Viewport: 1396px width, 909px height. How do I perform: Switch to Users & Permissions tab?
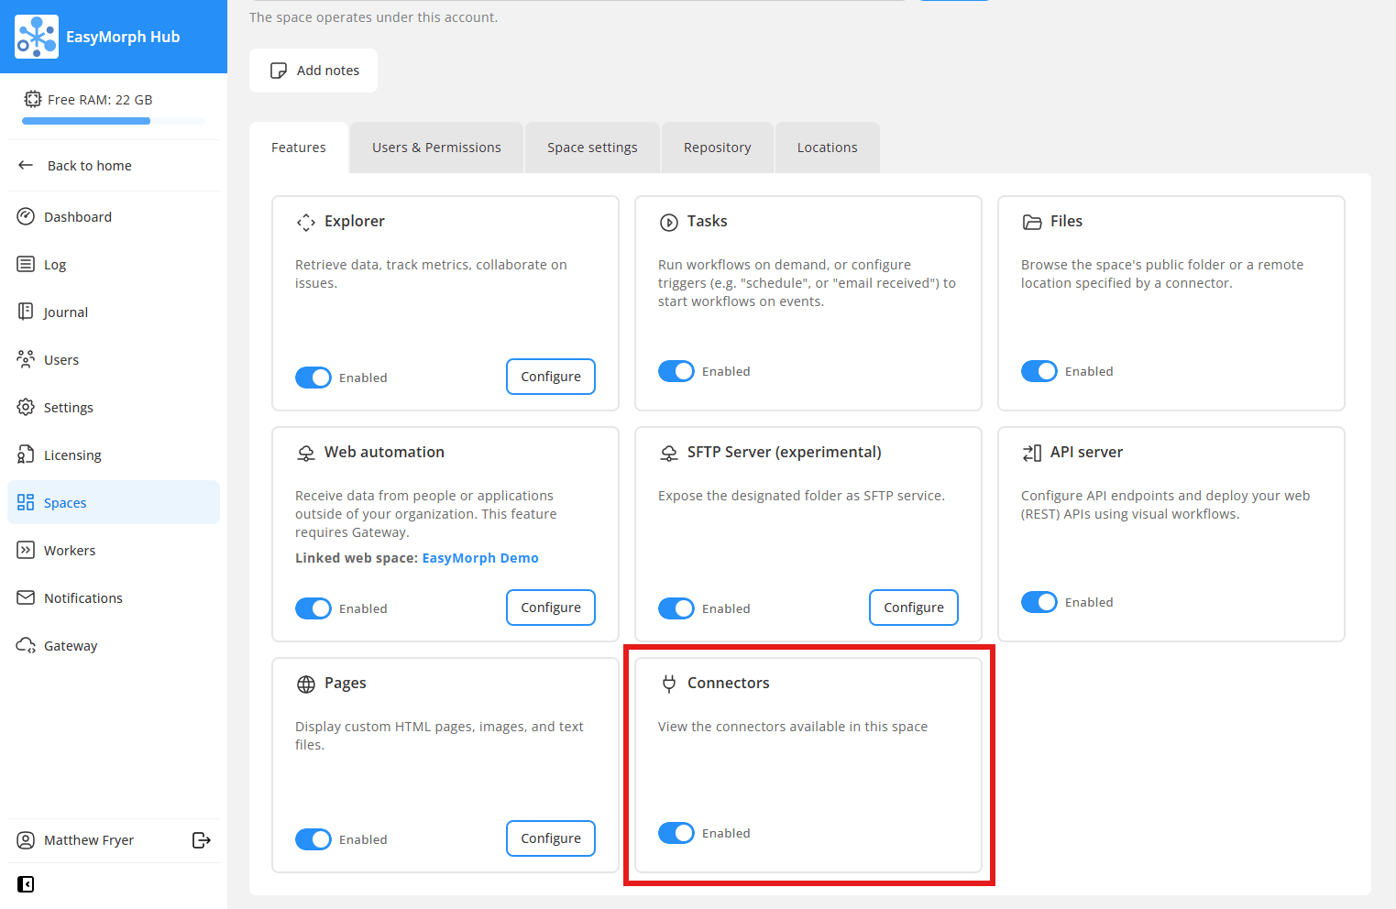pyautogui.click(x=436, y=148)
